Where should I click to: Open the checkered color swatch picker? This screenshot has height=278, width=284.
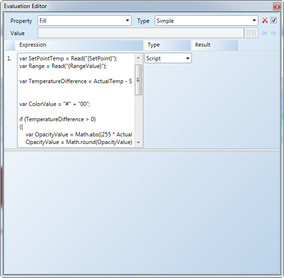point(251,33)
